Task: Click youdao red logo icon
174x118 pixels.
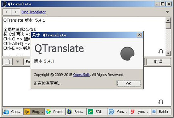Action: (133, 112)
